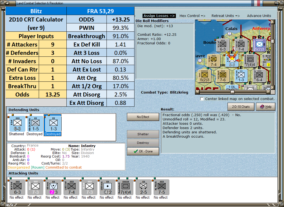Select LXII Inf 7-4 attacking unit
The height and width of the screenshot is (207, 284).
71,187
